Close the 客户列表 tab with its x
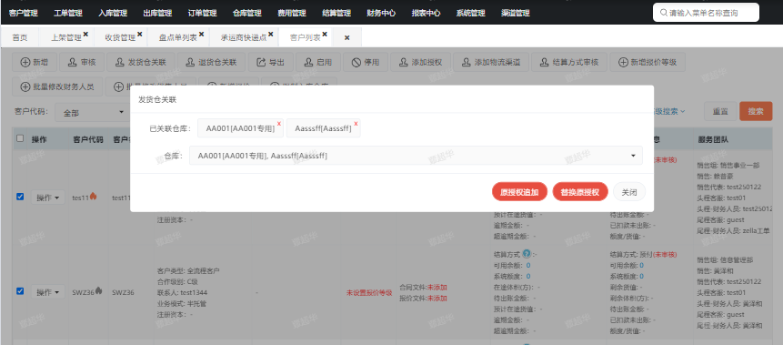The height and width of the screenshot is (345, 783). pos(325,34)
